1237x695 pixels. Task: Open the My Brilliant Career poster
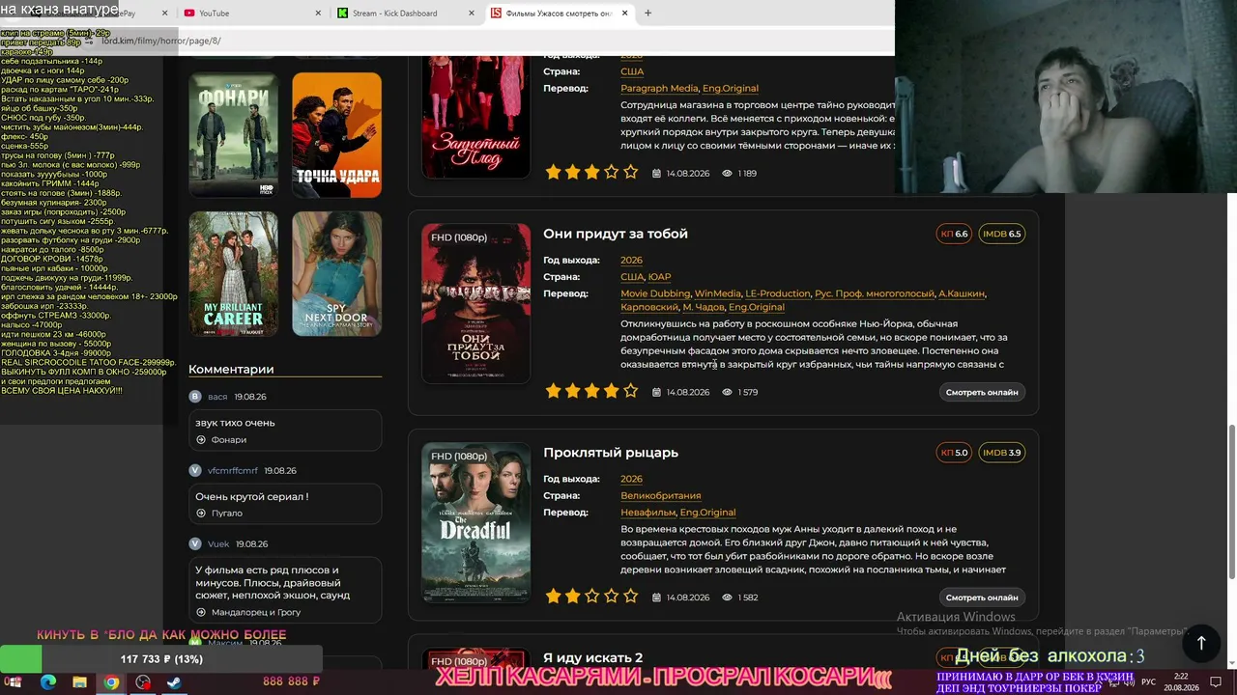233,274
